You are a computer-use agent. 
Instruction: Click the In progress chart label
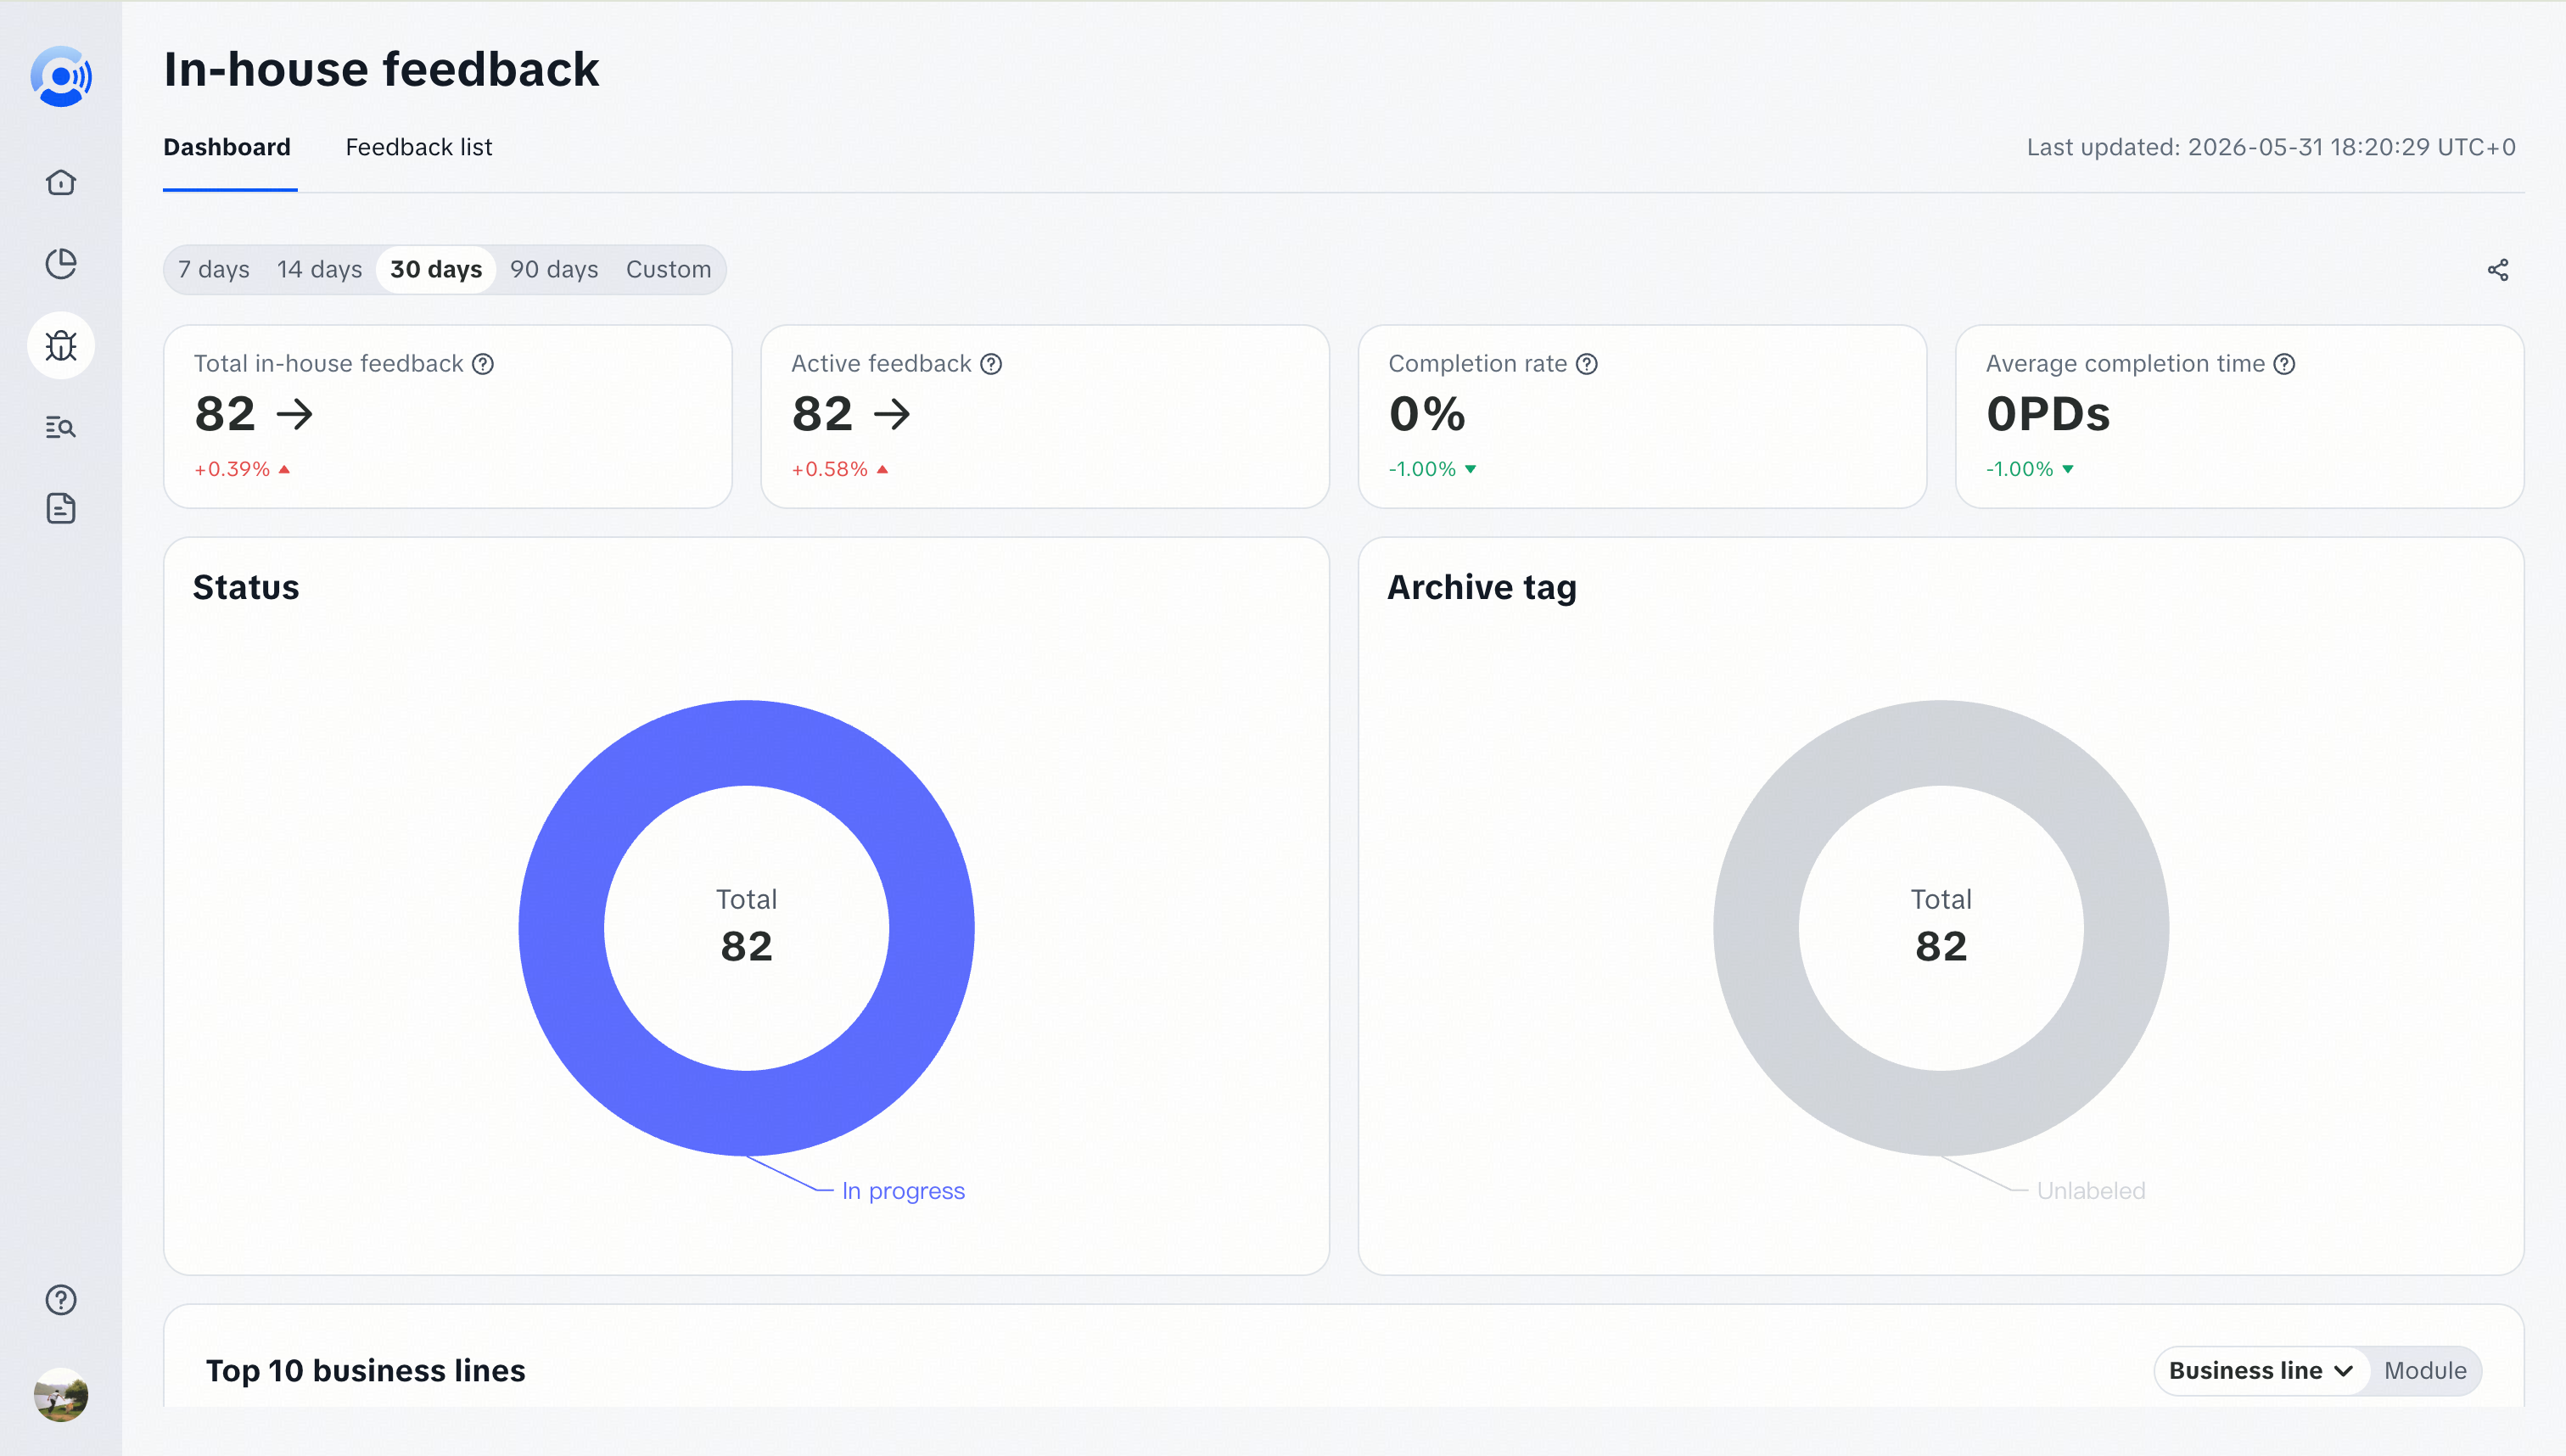point(903,1191)
